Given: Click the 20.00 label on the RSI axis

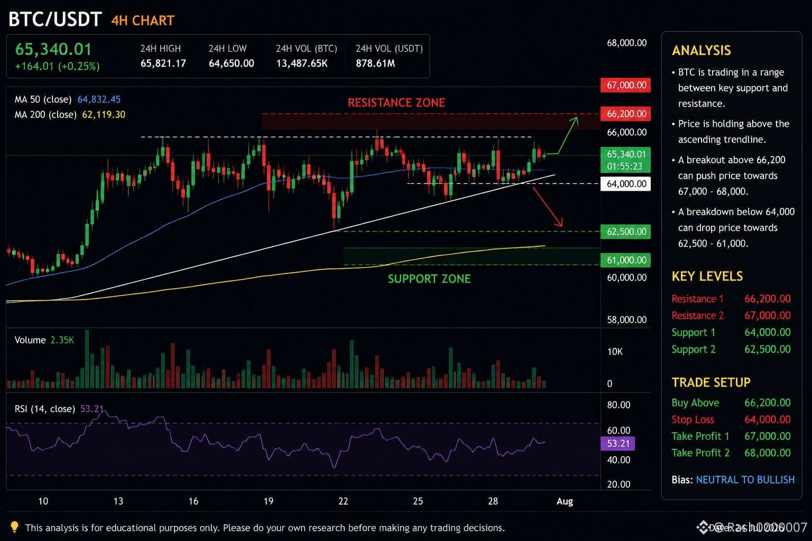Looking at the screenshot, I should click(x=619, y=484).
